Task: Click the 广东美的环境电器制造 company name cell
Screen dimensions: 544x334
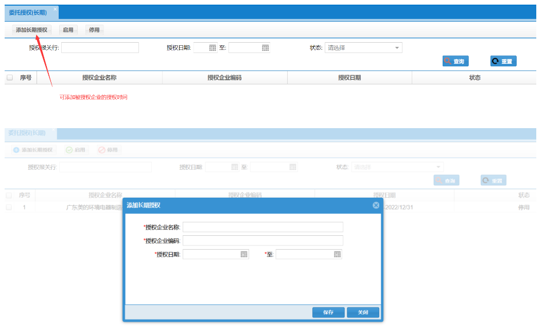Action: point(94,207)
